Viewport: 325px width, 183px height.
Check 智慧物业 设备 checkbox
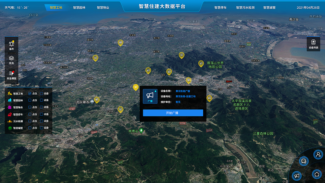(x=41, y=107)
